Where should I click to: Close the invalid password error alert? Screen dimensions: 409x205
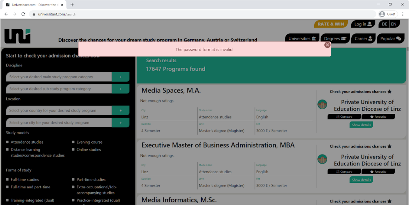point(327,45)
